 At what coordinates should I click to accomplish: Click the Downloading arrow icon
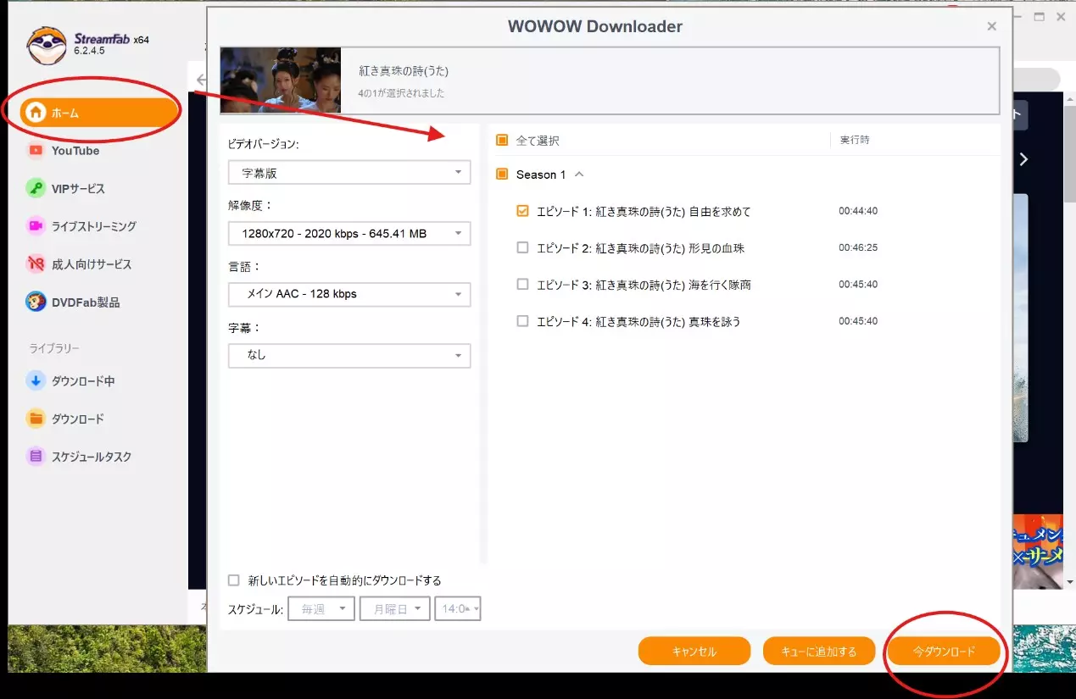(x=36, y=381)
